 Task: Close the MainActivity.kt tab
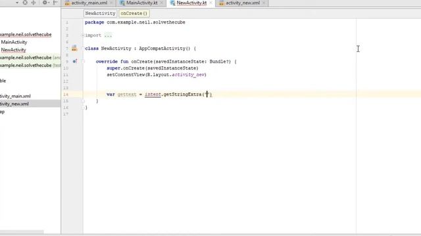pos(161,3)
